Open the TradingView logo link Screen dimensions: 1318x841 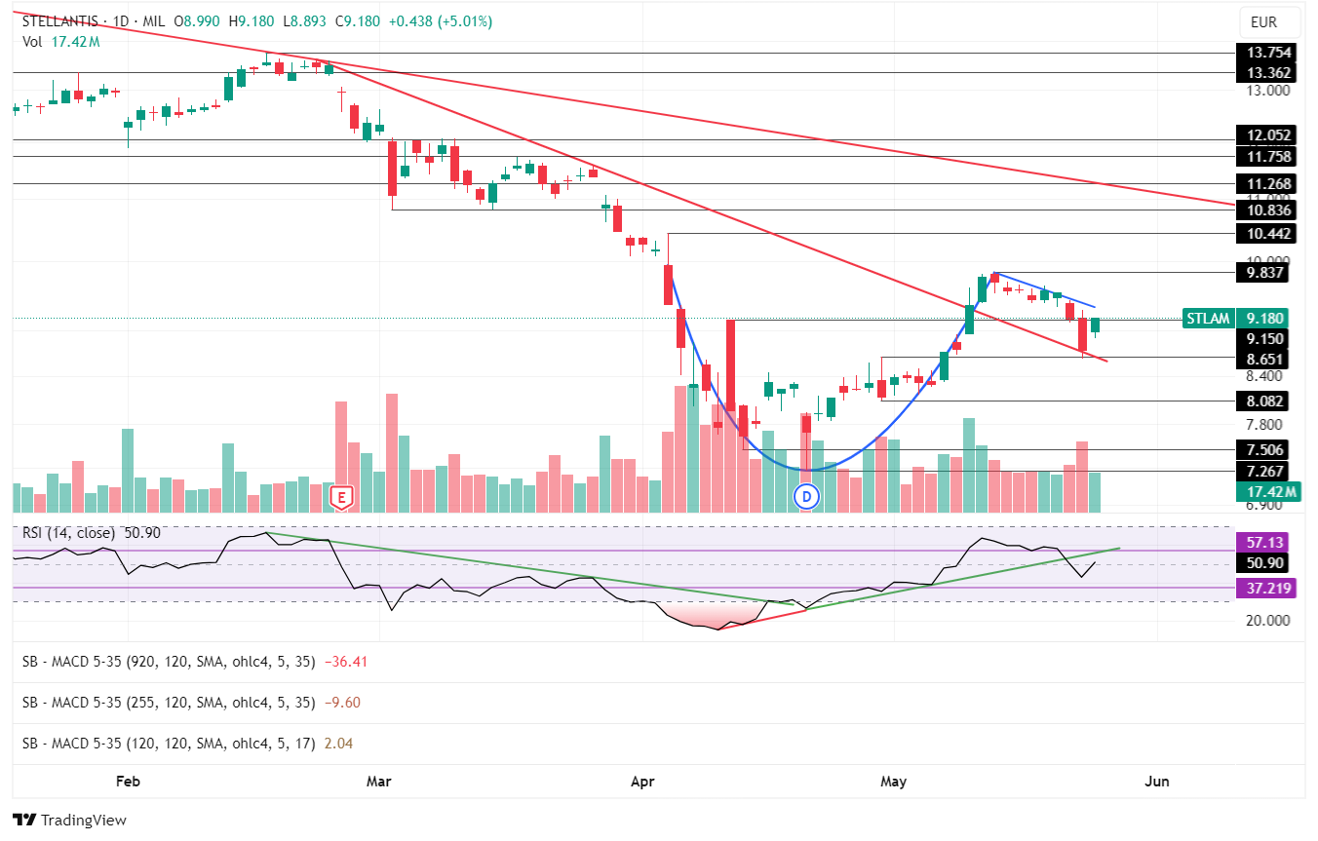coord(69,821)
